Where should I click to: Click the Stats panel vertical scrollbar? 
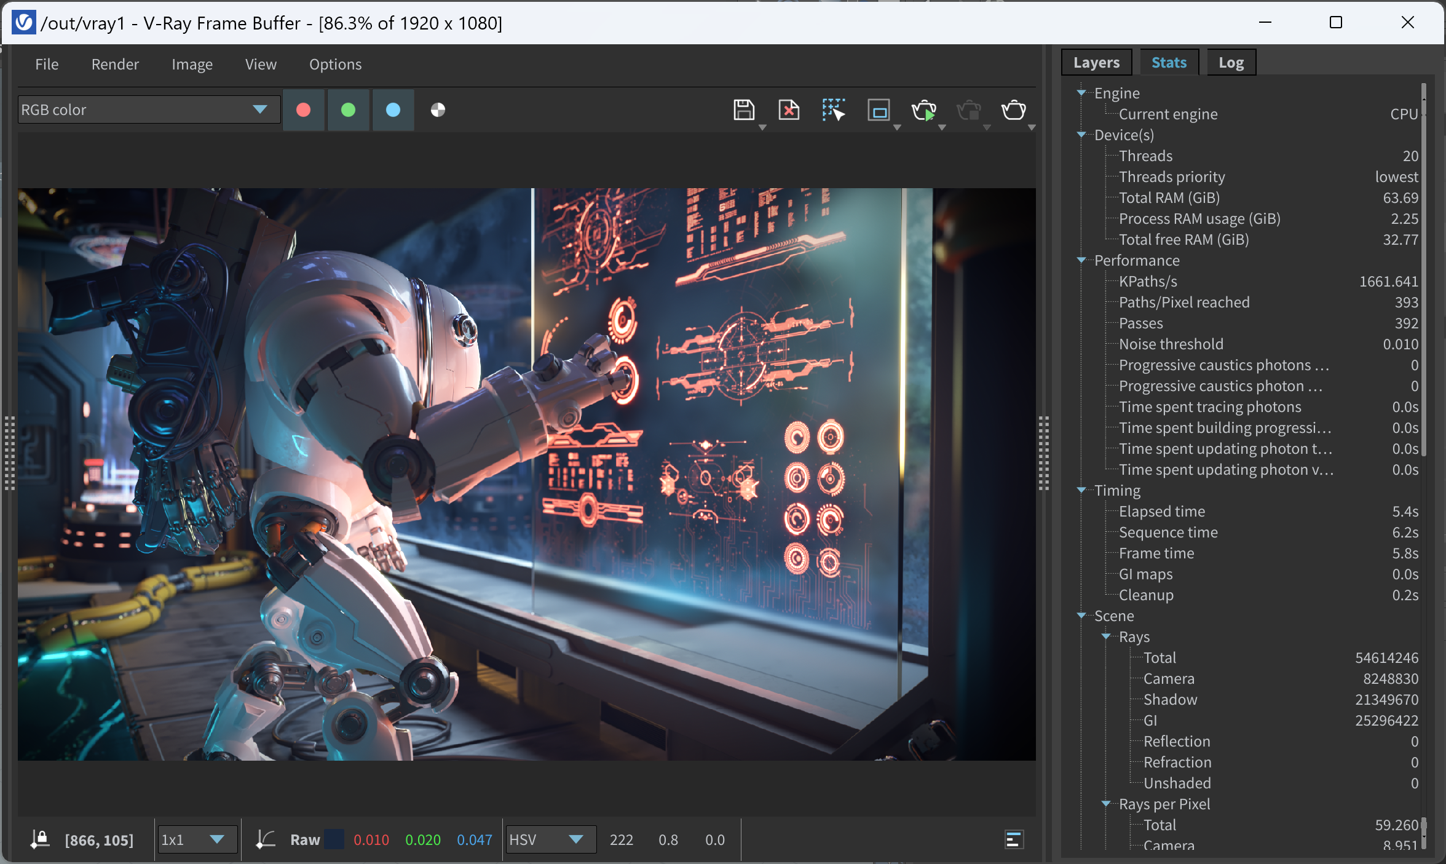coord(1423,271)
